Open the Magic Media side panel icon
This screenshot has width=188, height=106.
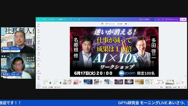click(38, 72)
